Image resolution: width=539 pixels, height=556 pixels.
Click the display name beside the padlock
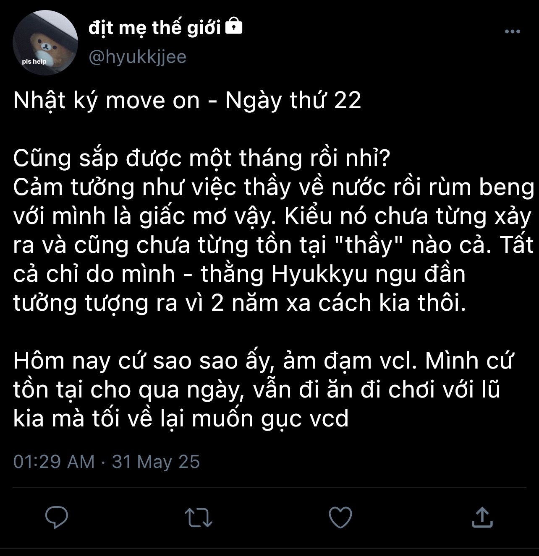154,28
